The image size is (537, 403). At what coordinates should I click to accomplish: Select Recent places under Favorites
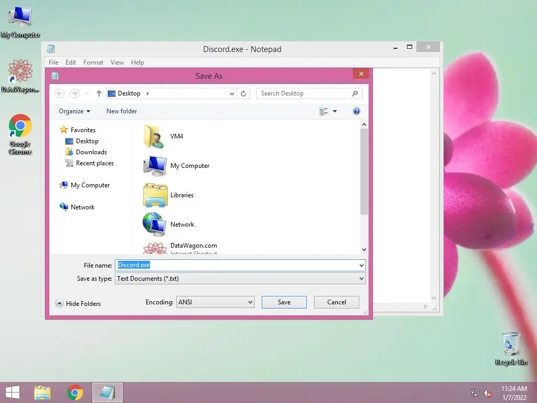(89, 163)
